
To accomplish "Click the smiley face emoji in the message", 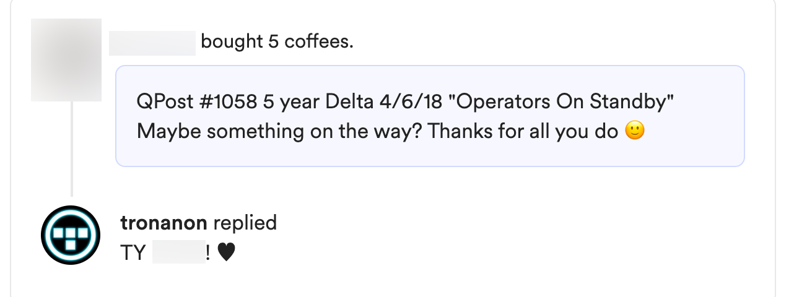I will point(635,131).
